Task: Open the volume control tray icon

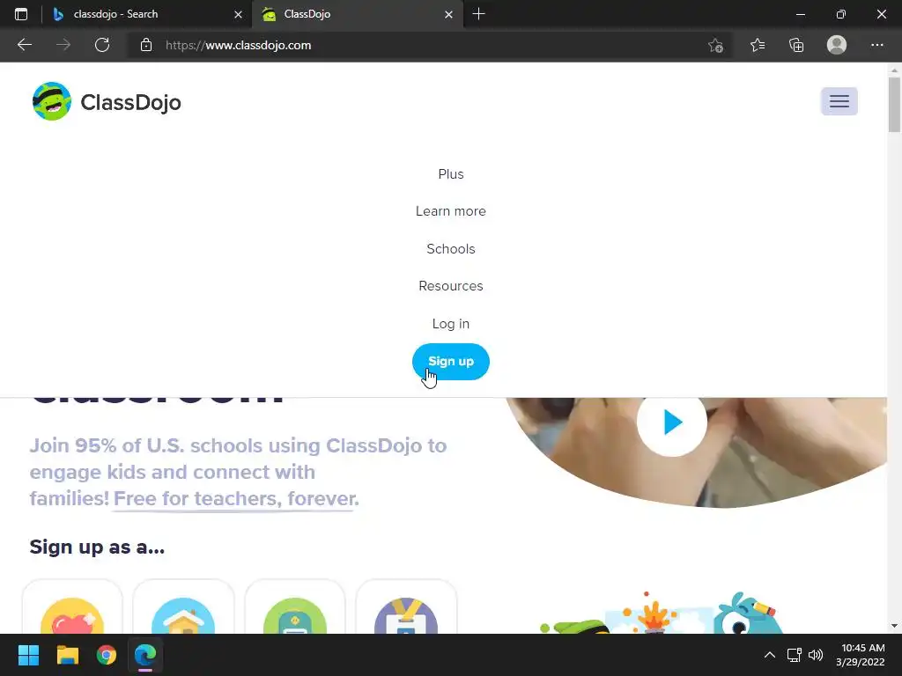Action: 815,655
